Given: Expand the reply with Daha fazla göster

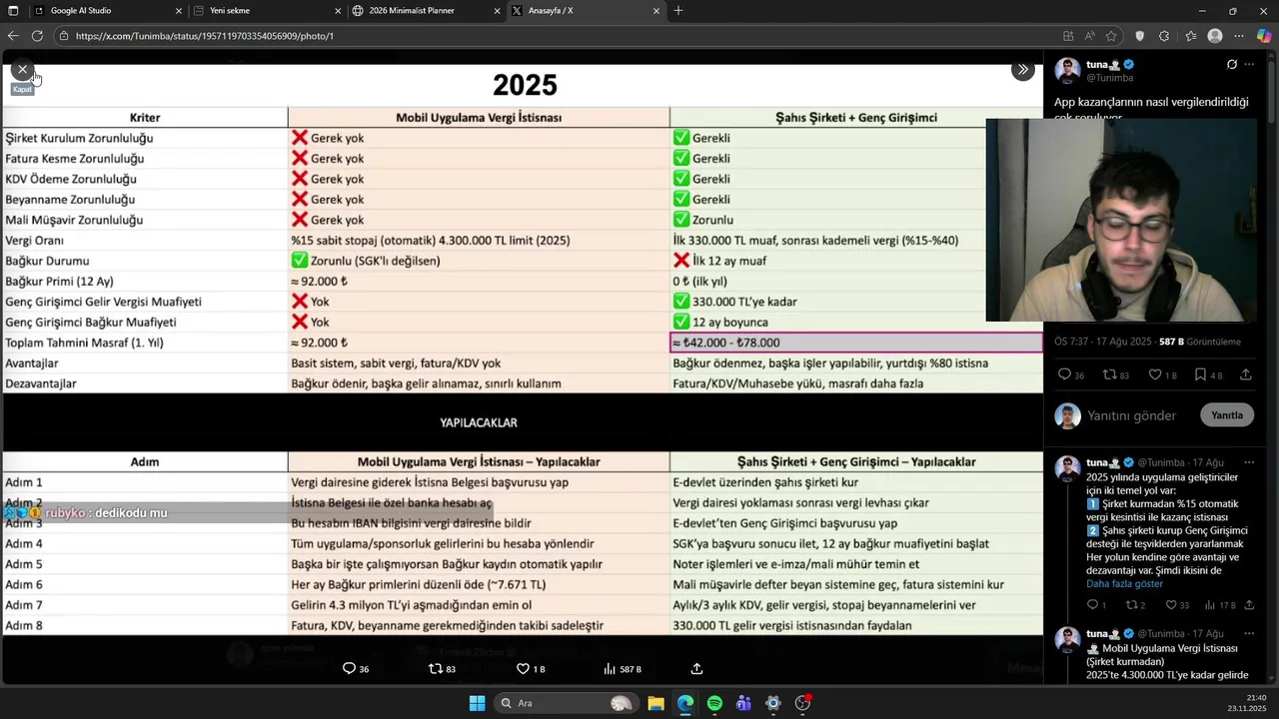Looking at the screenshot, I should tap(1124, 583).
